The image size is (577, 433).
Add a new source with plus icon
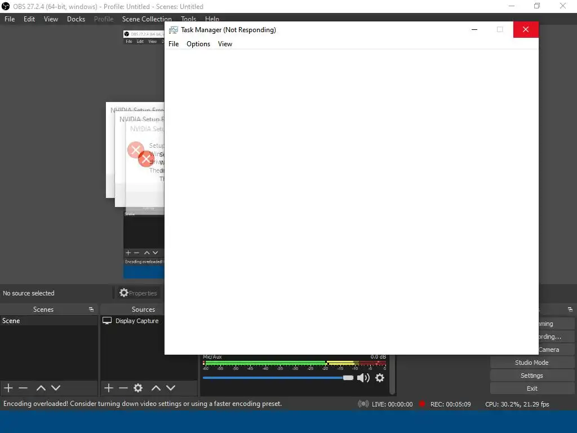coord(109,388)
